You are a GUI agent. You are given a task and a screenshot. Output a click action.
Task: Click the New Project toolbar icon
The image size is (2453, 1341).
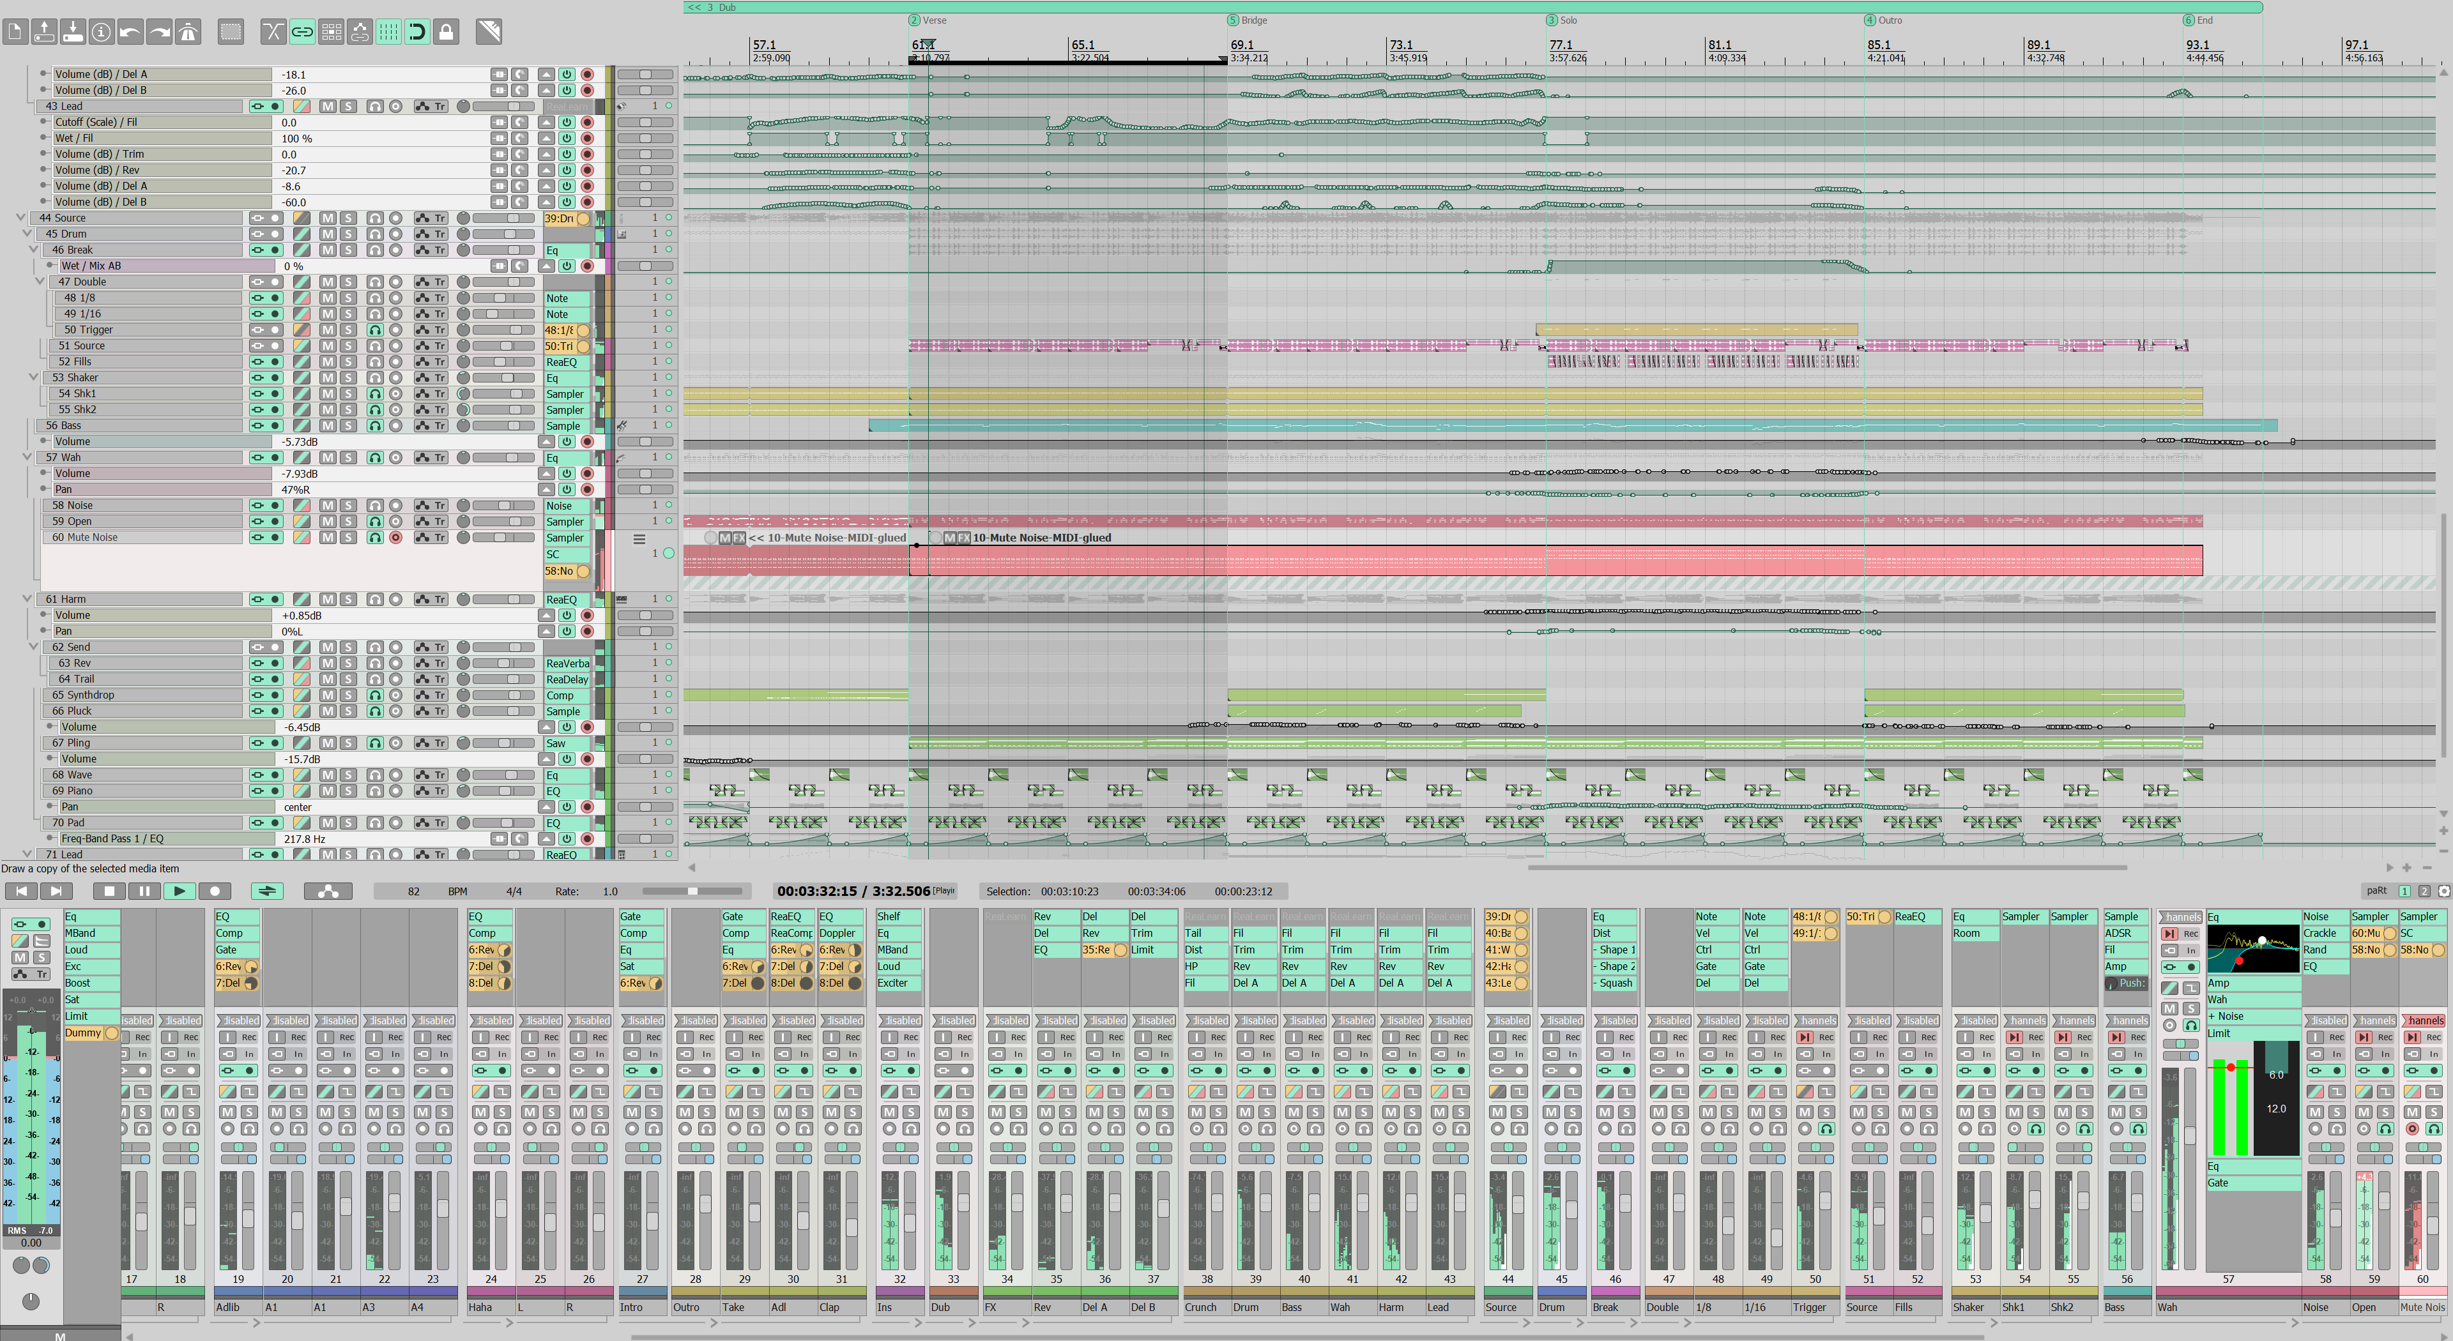pyautogui.click(x=15, y=33)
